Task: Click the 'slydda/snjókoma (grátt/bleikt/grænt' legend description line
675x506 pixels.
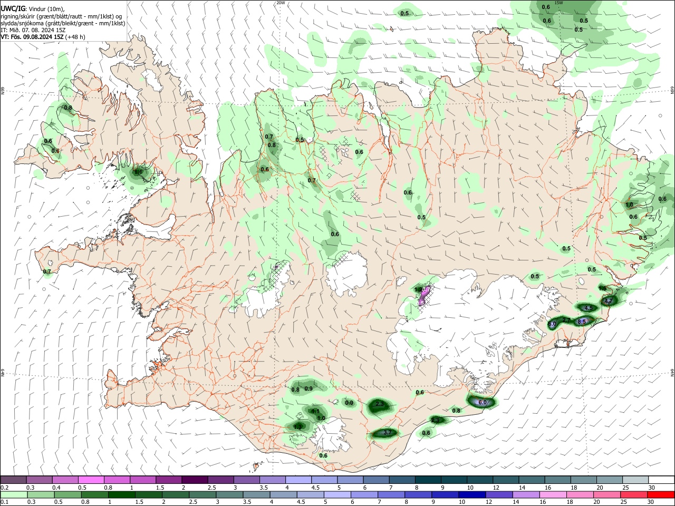Action: 63,23
